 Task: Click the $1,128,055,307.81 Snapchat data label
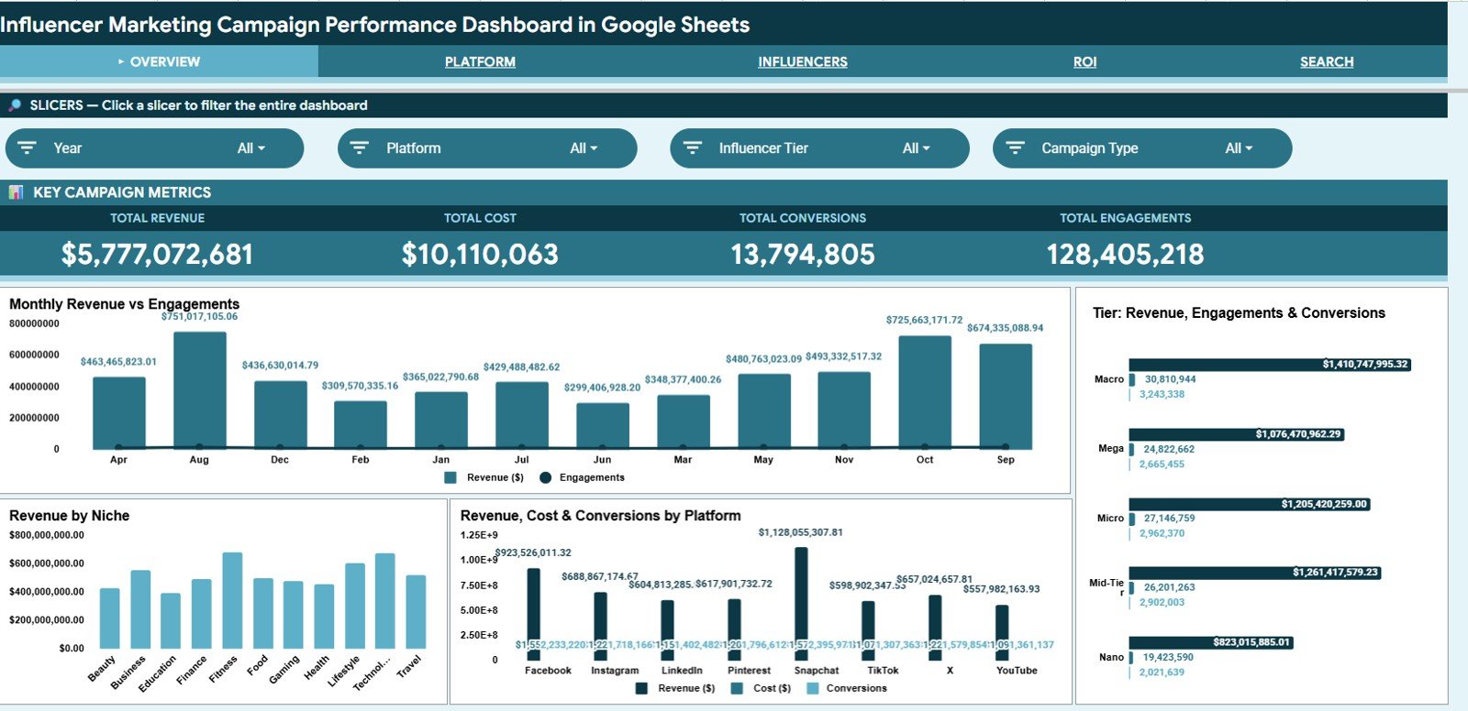[x=801, y=532]
